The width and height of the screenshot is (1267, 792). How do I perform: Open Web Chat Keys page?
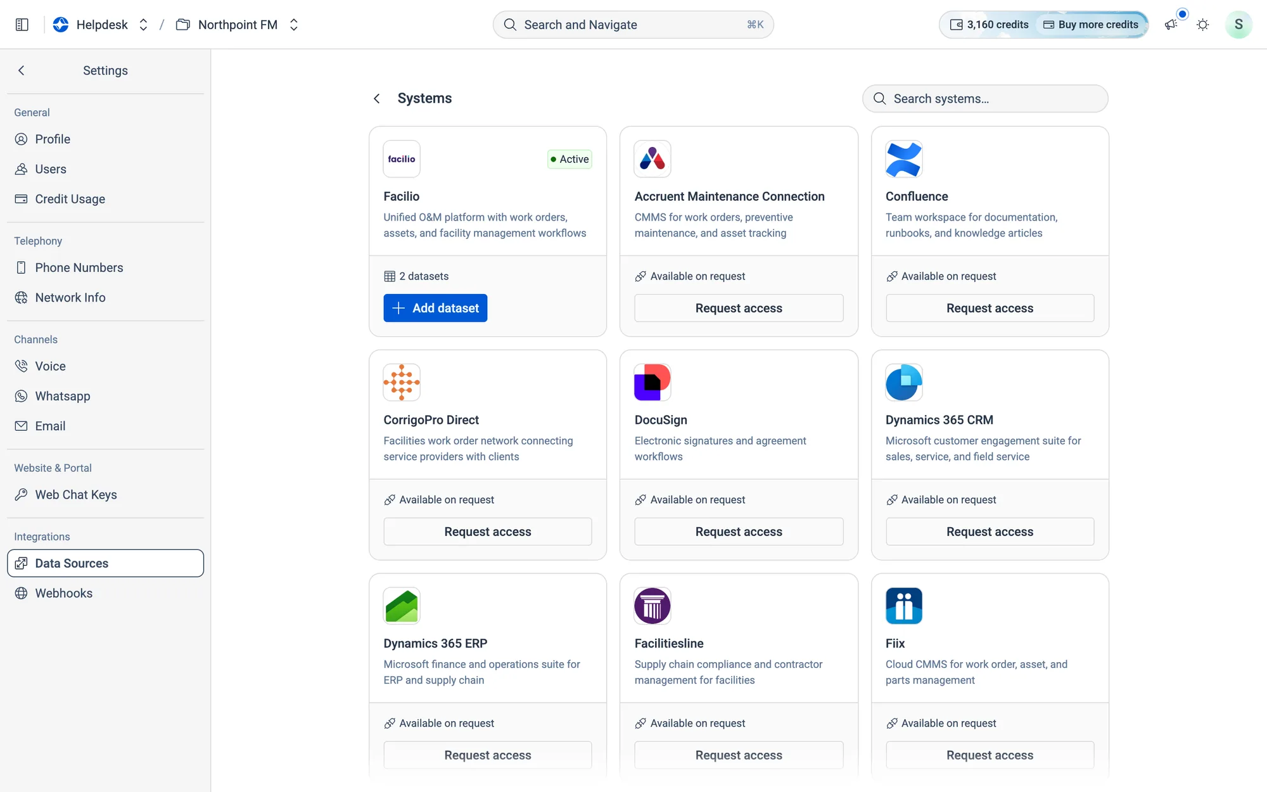click(x=105, y=495)
